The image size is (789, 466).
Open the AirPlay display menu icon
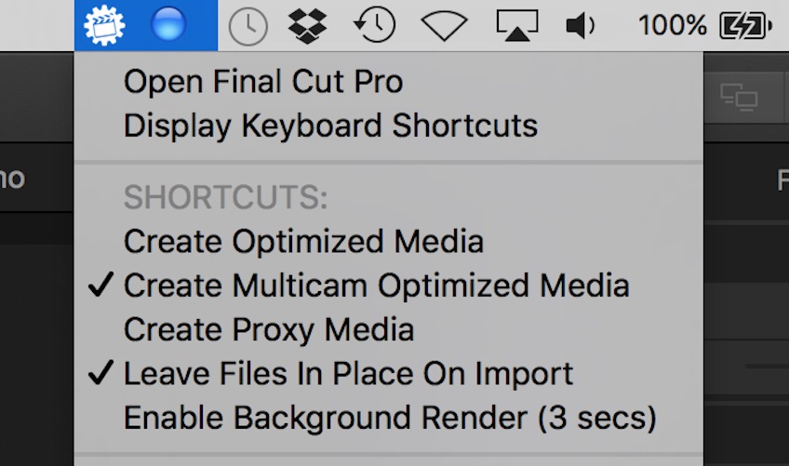(x=518, y=26)
